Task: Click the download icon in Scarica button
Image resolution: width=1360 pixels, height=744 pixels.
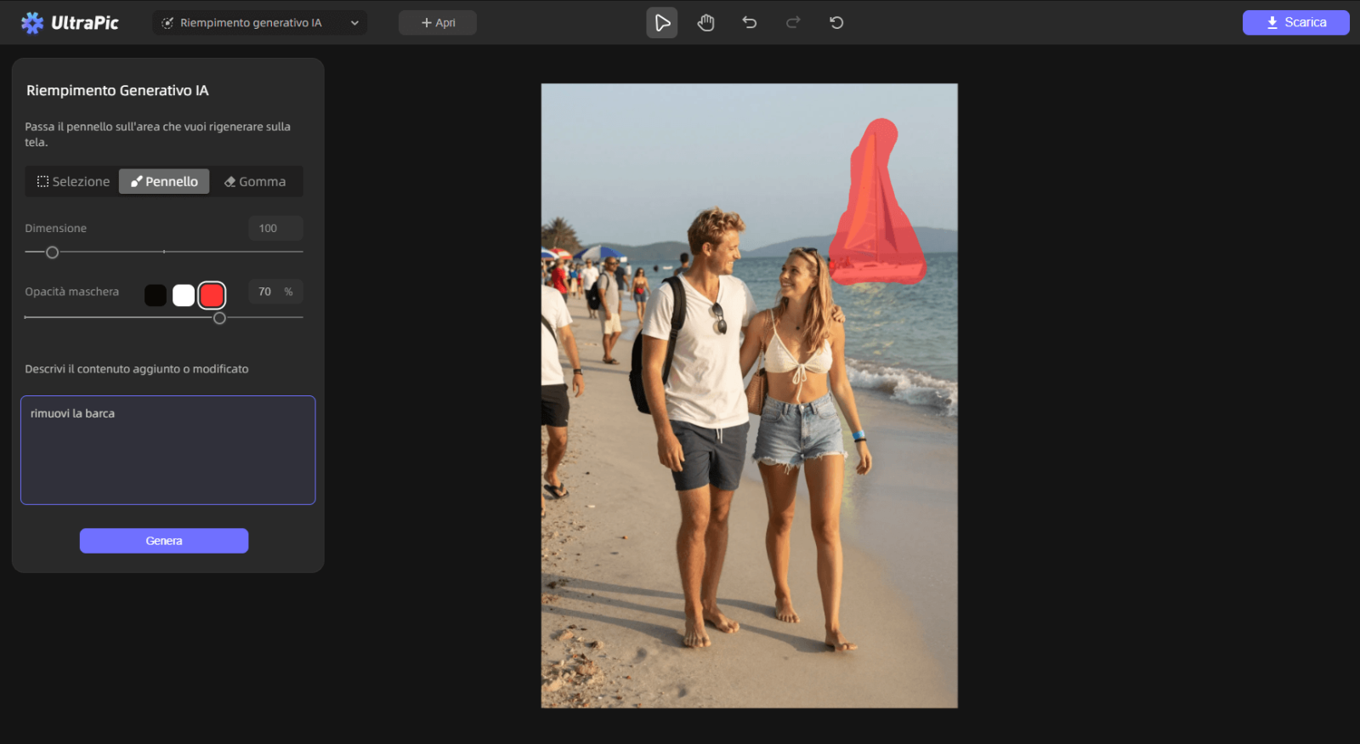Action: [x=1272, y=23]
